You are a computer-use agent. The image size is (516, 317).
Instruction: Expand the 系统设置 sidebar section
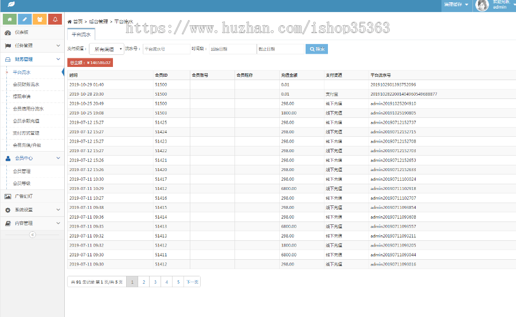click(32, 210)
